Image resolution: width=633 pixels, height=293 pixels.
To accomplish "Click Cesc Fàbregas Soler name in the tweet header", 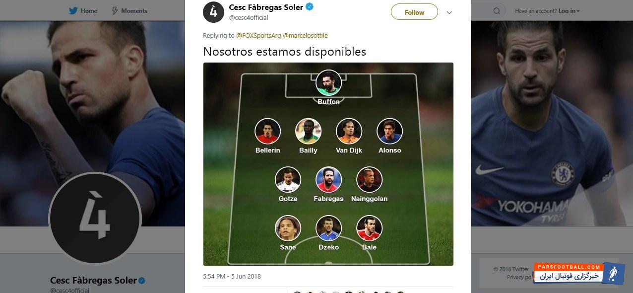I will pyautogui.click(x=265, y=7).
